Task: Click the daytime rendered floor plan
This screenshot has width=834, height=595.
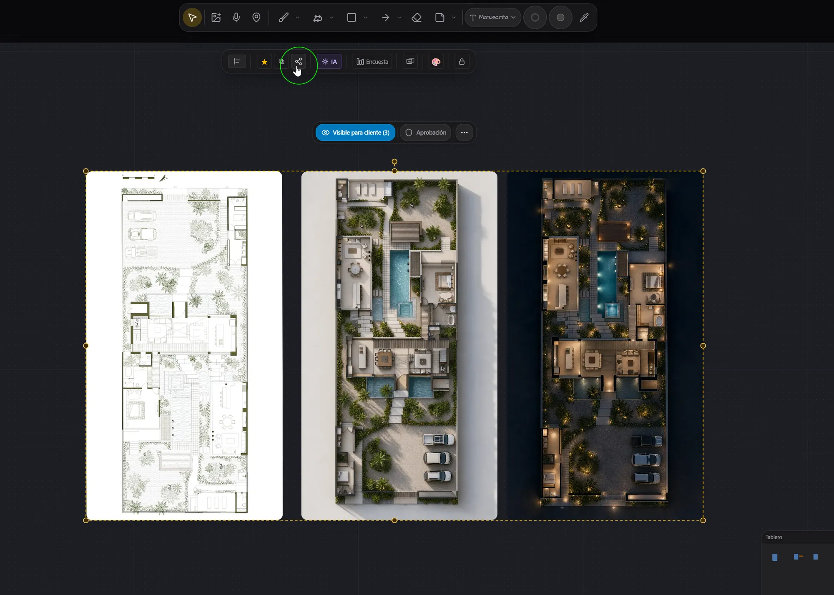Action: click(399, 346)
